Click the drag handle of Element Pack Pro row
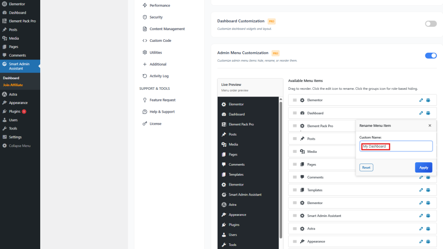 295,126
